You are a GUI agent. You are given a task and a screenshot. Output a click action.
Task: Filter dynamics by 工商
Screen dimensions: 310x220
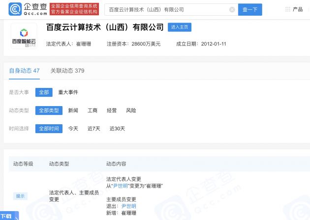click(x=93, y=110)
